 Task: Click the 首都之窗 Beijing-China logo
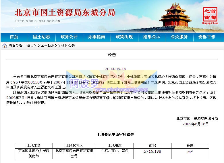pos(210,16)
